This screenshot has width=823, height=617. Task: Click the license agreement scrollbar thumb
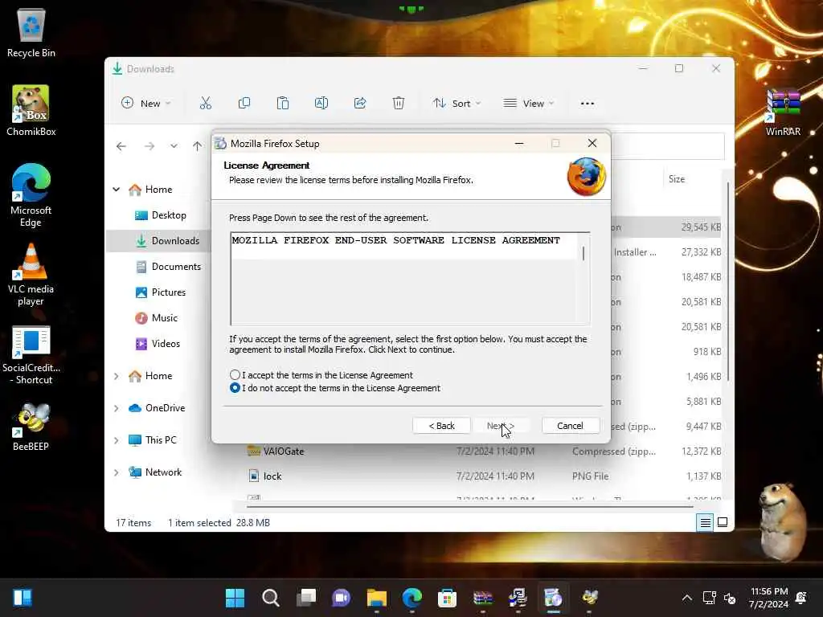pyautogui.click(x=583, y=253)
